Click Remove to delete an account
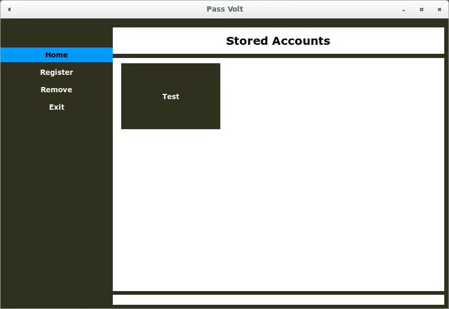Viewport: 449px width, 309px height. (x=56, y=90)
